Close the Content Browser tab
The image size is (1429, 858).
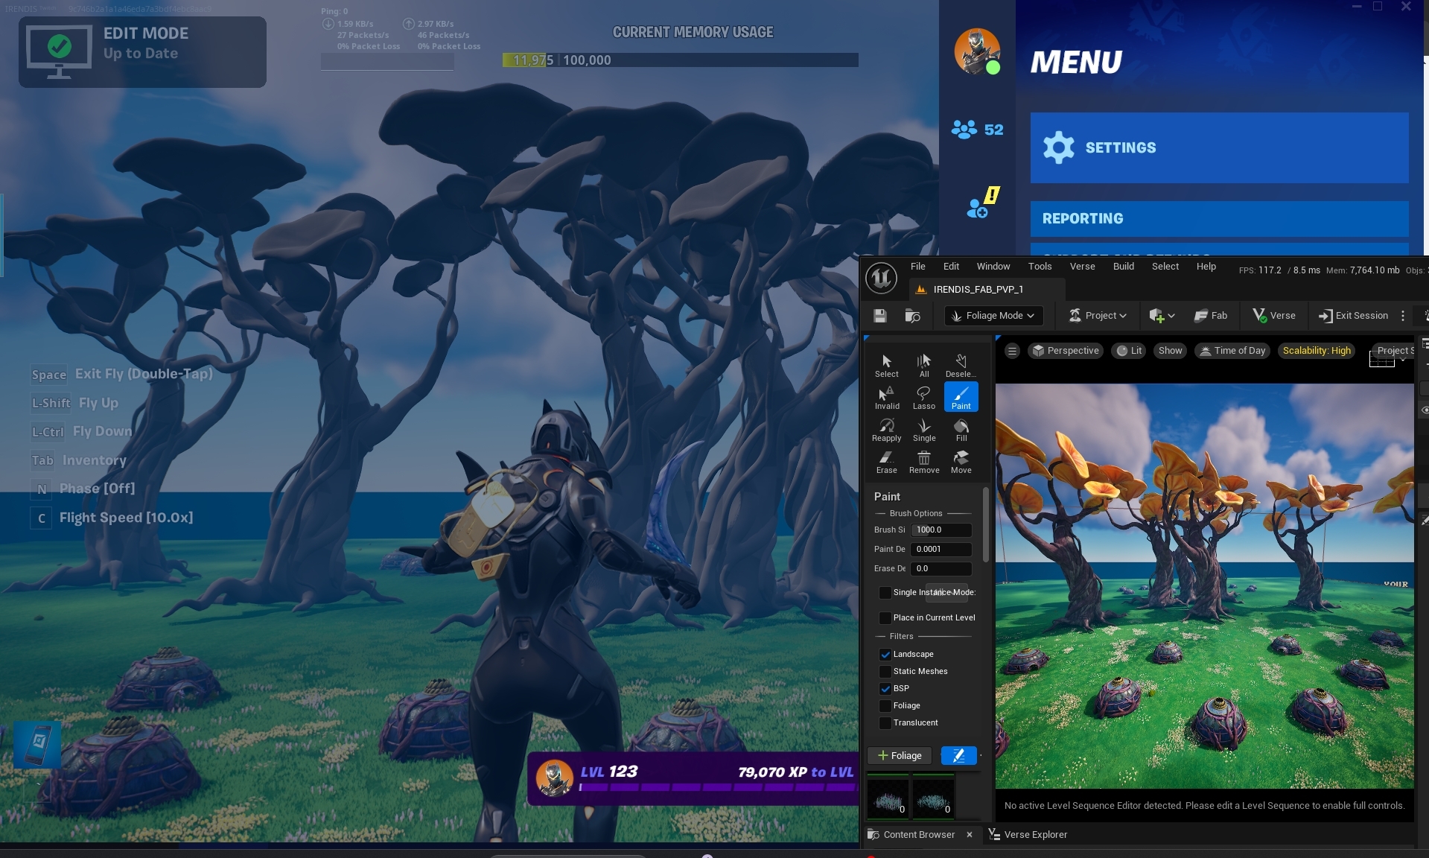coord(969,835)
